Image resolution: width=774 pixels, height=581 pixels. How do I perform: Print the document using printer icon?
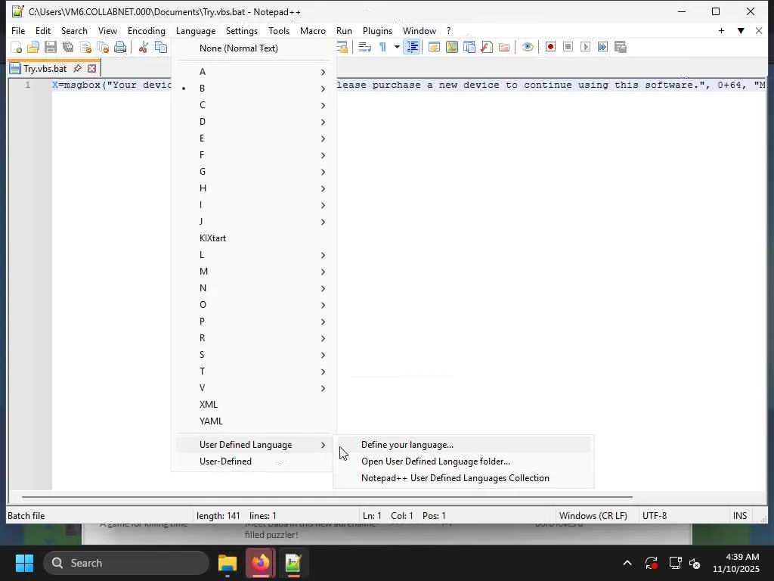[x=120, y=47]
